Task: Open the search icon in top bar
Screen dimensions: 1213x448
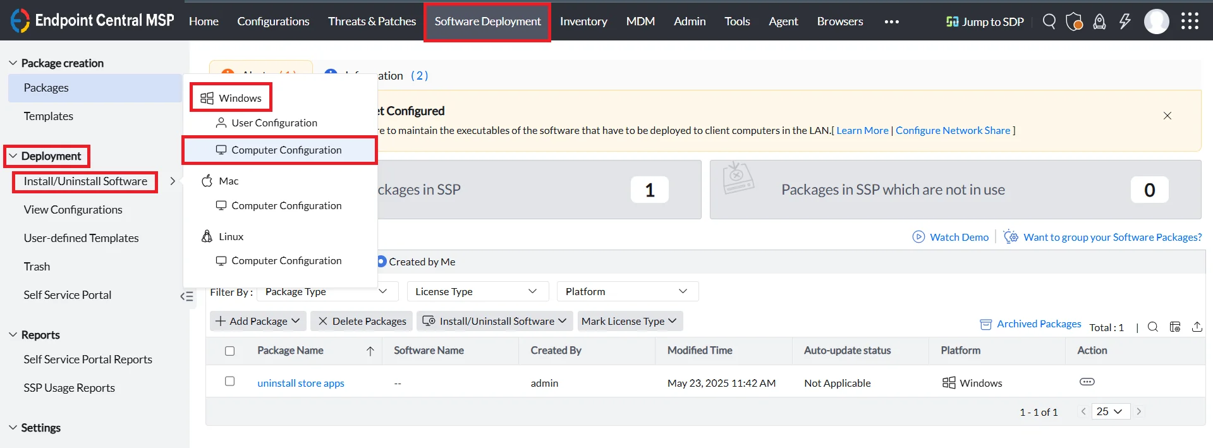Action: click(1049, 21)
